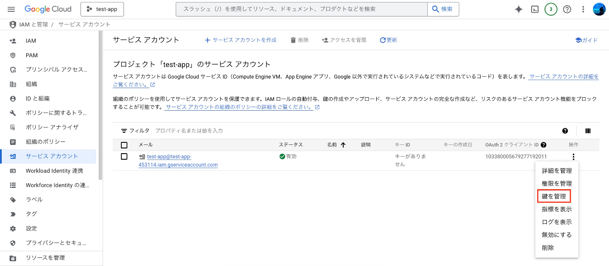Click OAuth client ID 103380005679277192011
This screenshot has height=266, width=609.
coord(516,157)
